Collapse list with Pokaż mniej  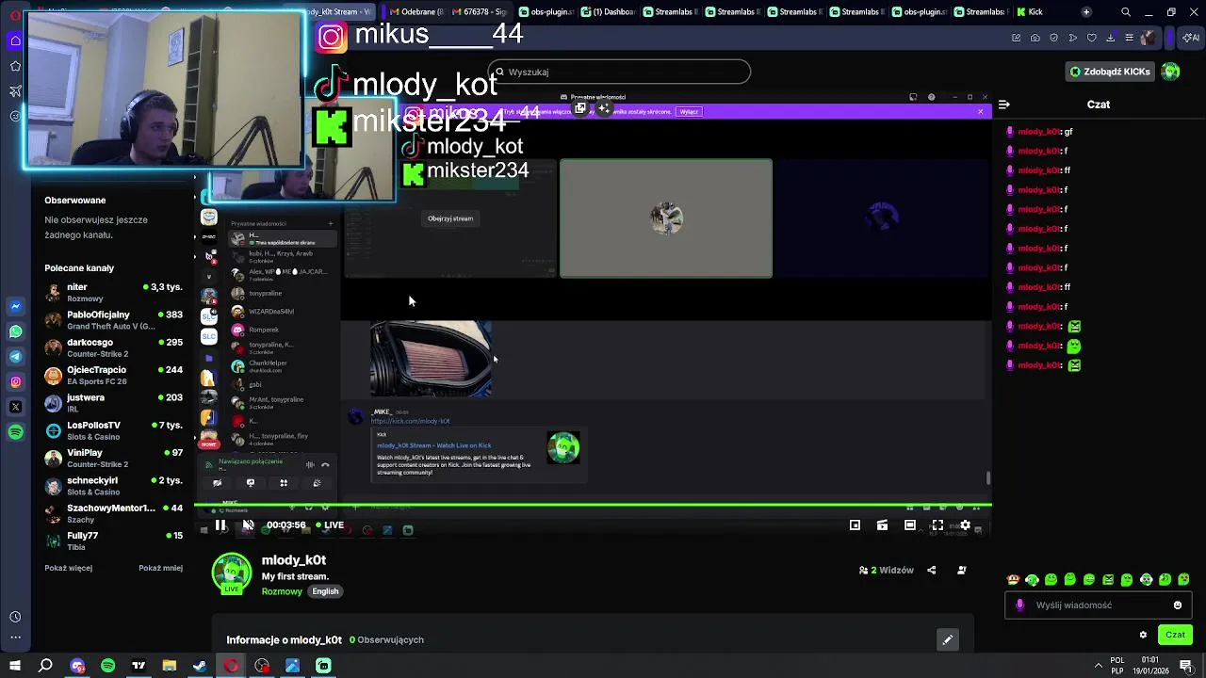tap(160, 568)
